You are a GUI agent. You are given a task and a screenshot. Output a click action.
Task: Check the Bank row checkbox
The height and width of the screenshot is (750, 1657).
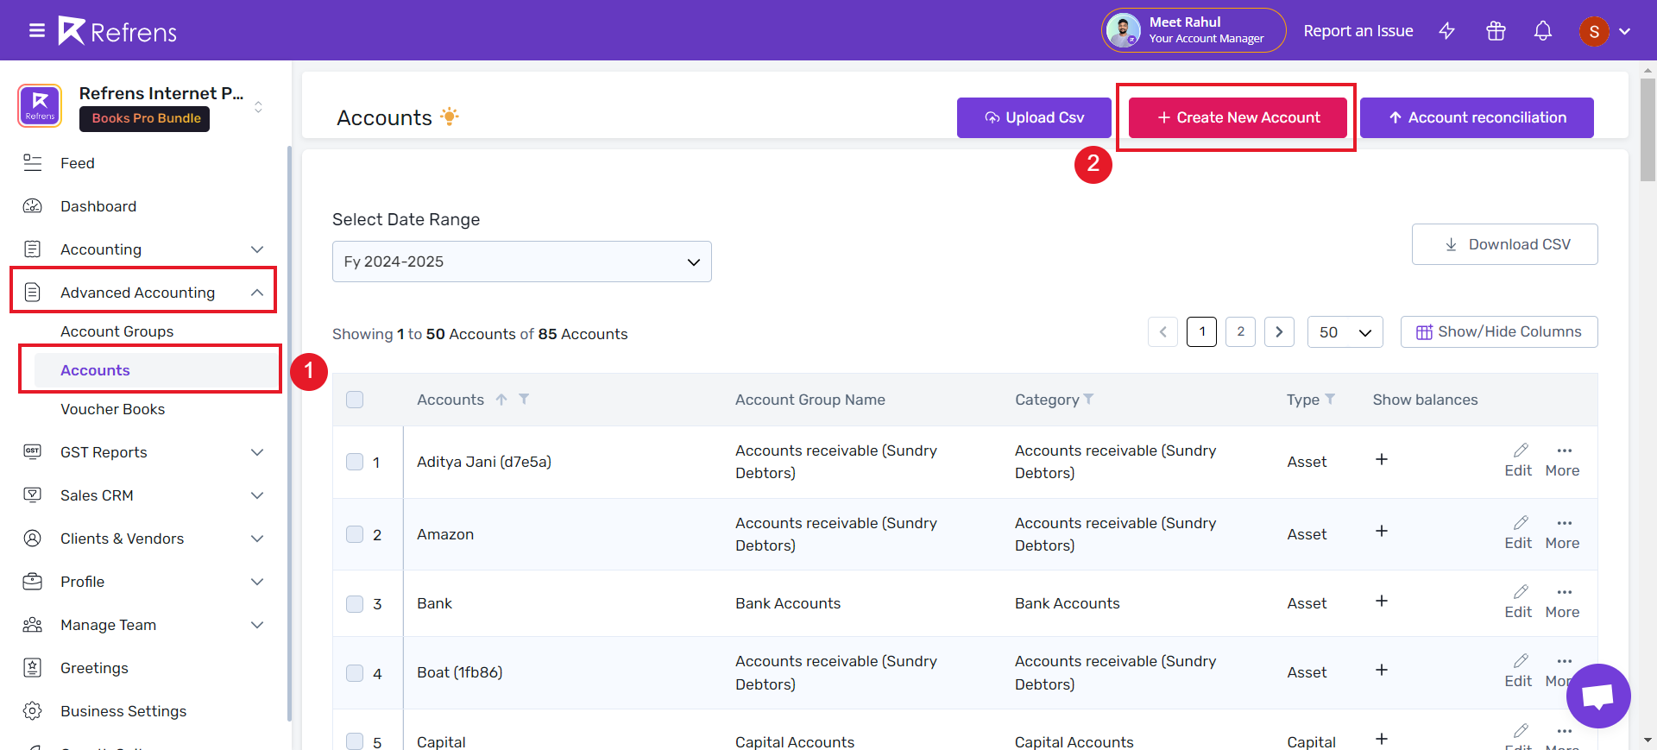click(x=355, y=604)
